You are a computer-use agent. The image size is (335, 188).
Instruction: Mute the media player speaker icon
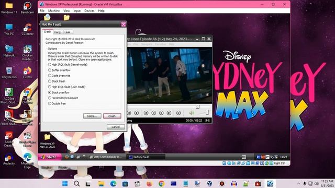pos(192,113)
